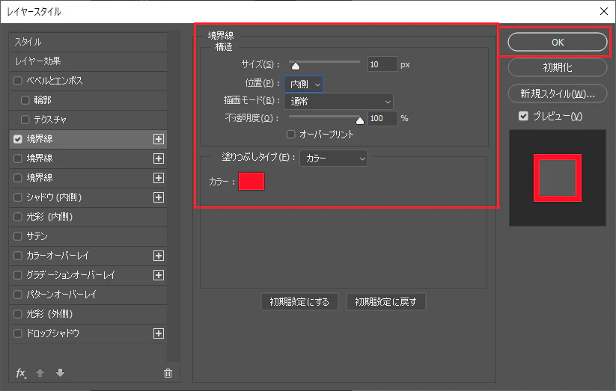Toggle the オーバープリント checkbox

coord(290,135)
